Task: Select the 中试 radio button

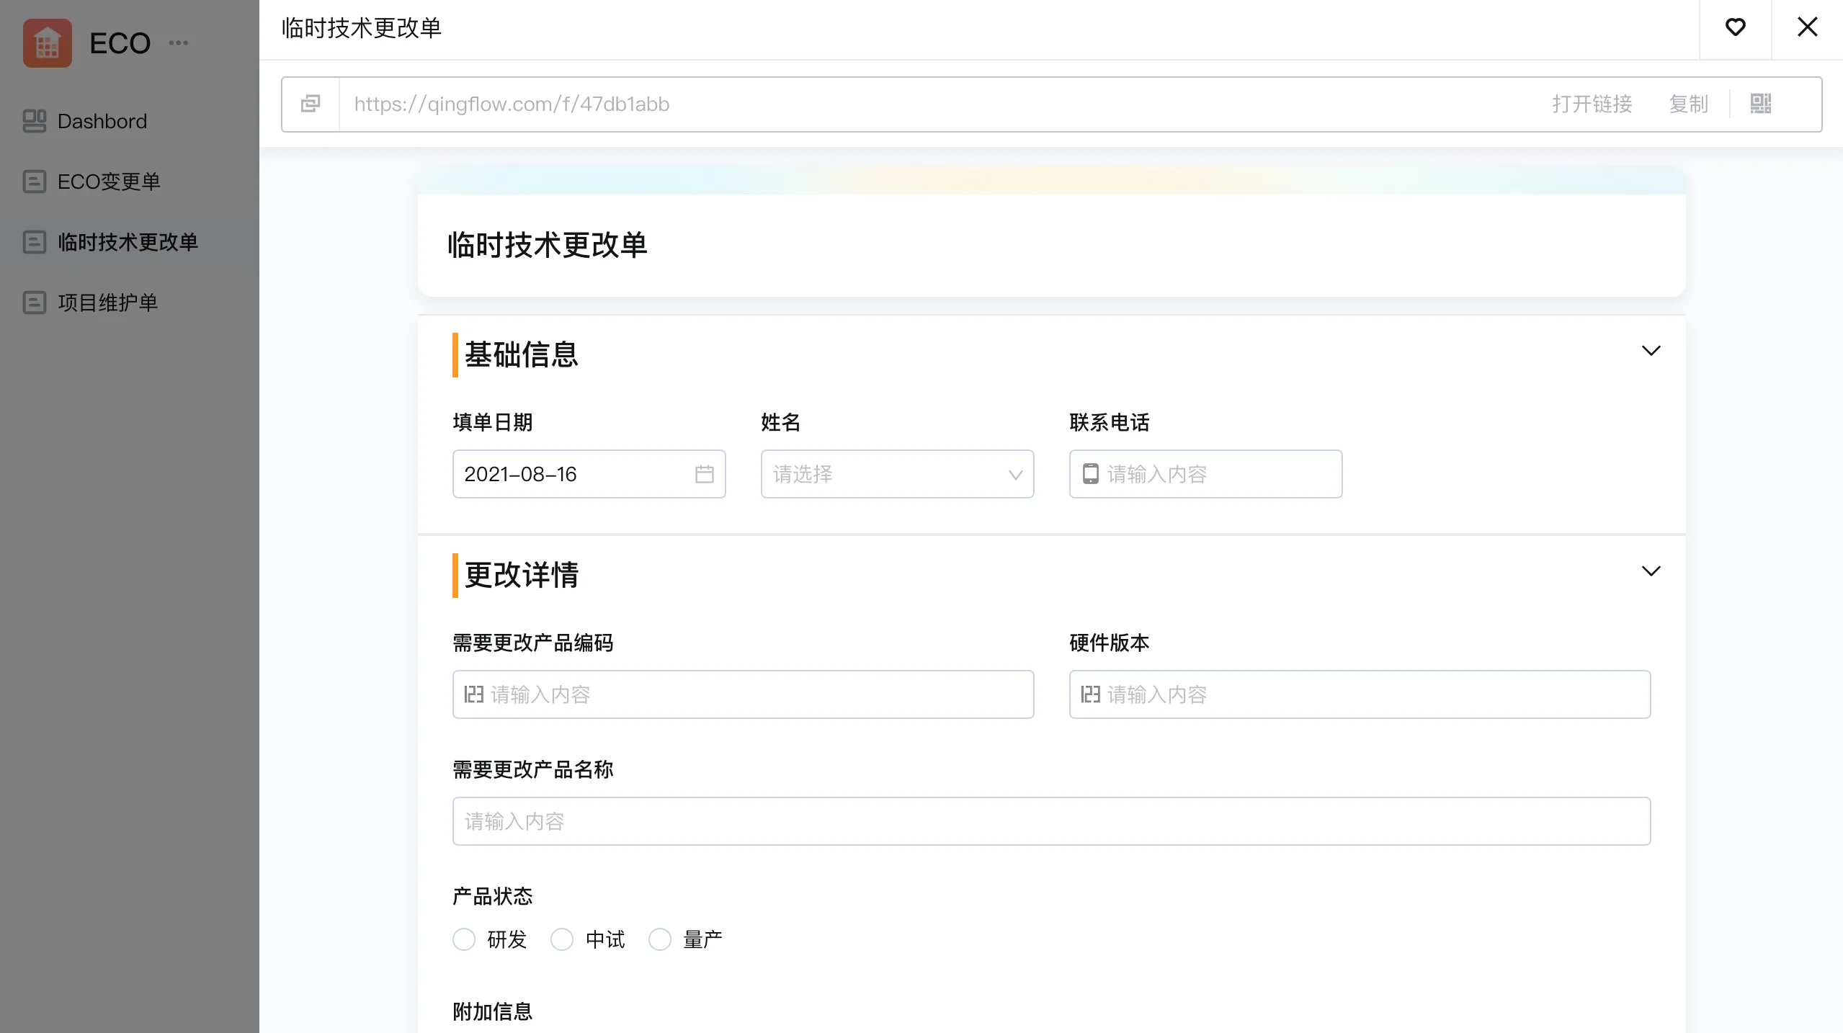Action: pos(562,939)
